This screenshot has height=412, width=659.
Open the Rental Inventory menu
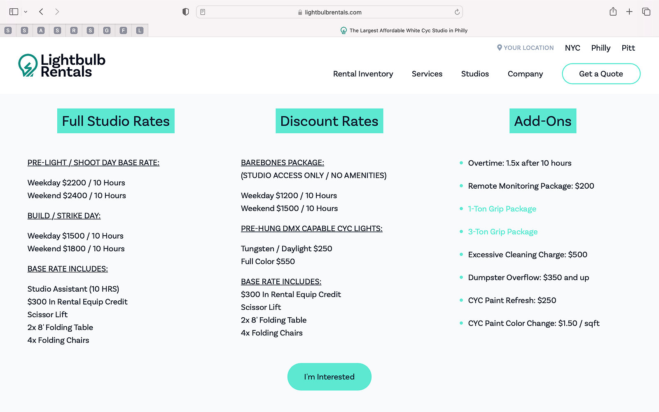(363, 74)
